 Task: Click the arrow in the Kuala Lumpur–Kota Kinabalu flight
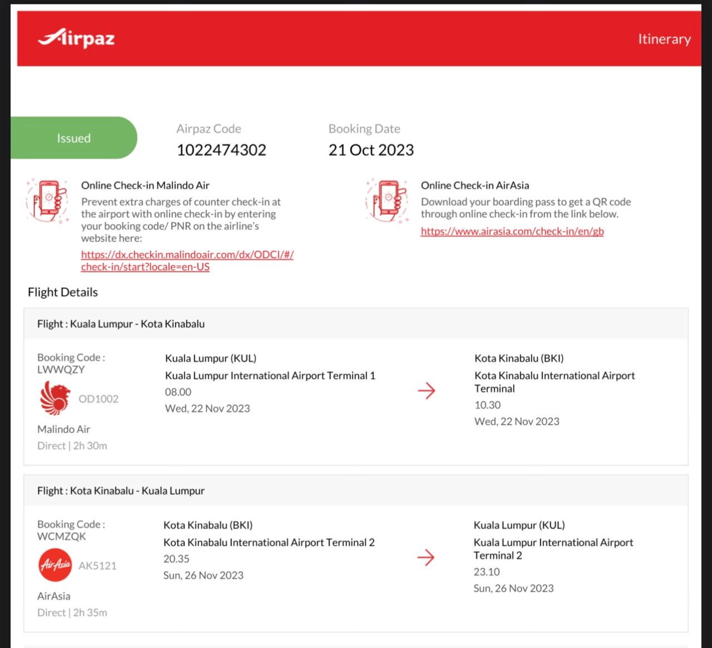427,391
